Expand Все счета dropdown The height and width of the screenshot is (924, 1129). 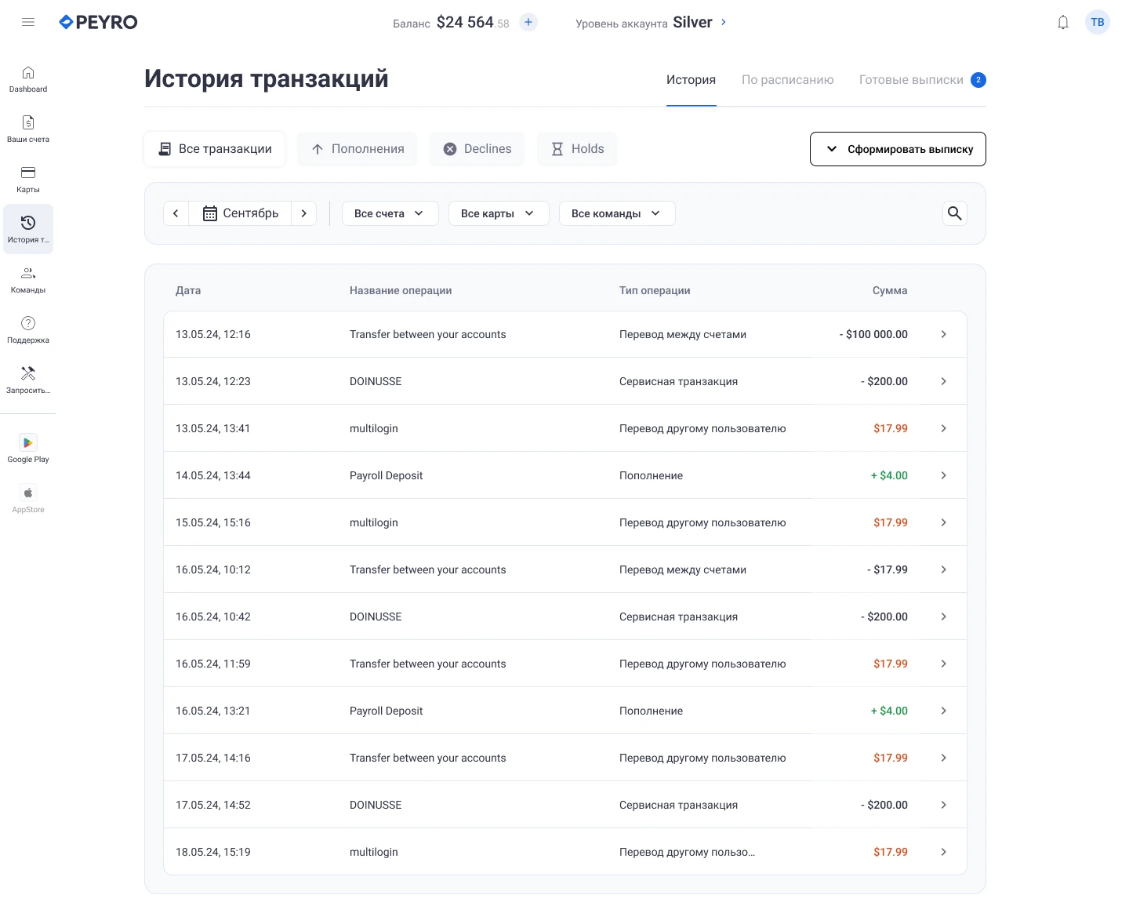[390, 213]
